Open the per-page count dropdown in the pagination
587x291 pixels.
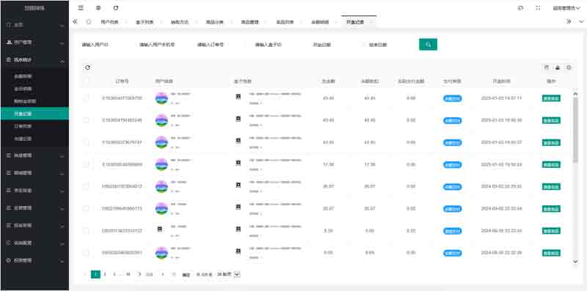(228, 275)
